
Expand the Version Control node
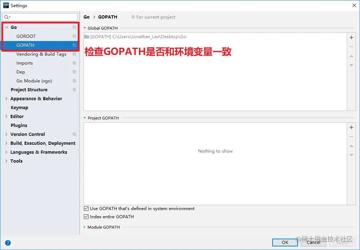pos(6,134)
